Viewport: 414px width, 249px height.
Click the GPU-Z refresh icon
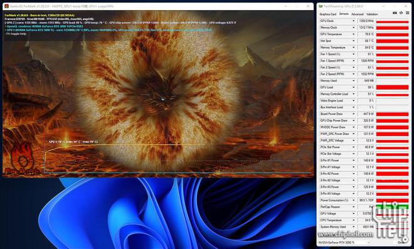click(x=401, y=13)
